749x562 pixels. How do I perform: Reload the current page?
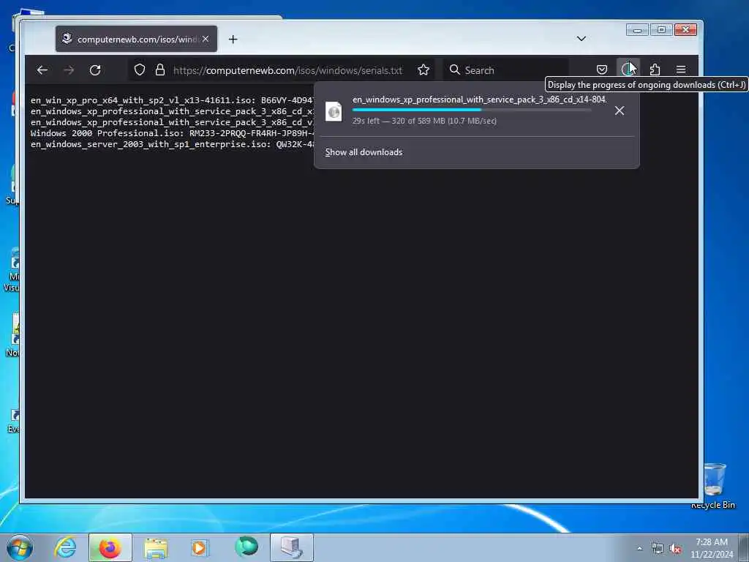(95, 70)
